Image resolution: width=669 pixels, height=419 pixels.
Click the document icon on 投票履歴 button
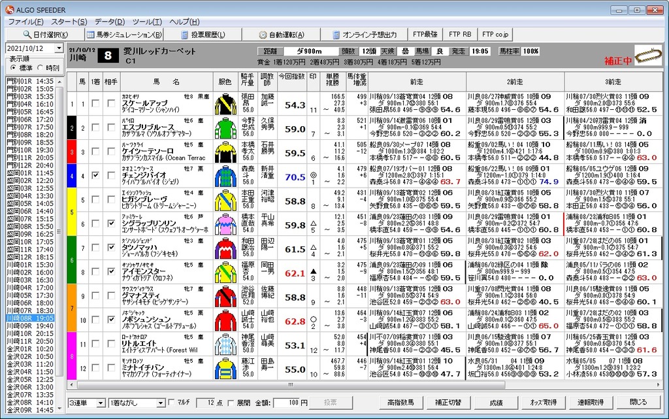pyautogui.click(x=184, y=35)
